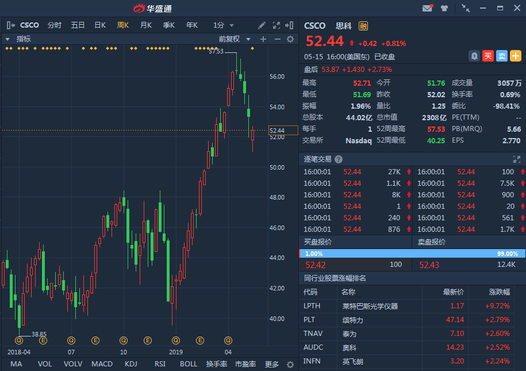Viewport: 526px width, 371px height.
Task: Click the bell price alert icon
Action: point(474,56)
